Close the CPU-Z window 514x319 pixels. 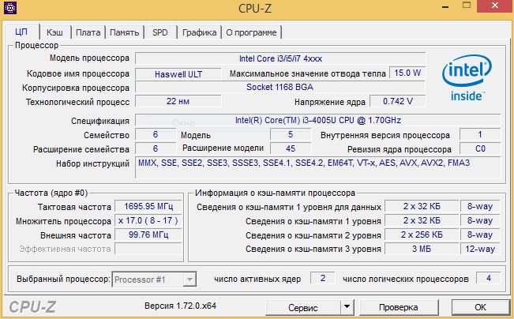495,6
